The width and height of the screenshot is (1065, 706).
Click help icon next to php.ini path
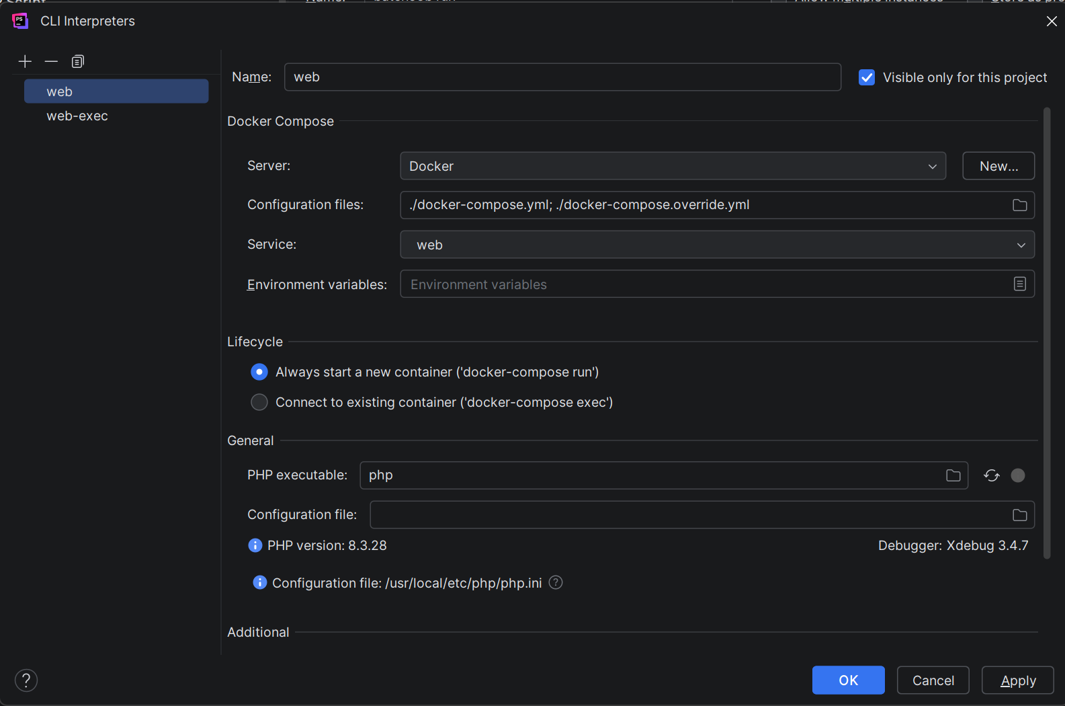[x=556, y=583]
